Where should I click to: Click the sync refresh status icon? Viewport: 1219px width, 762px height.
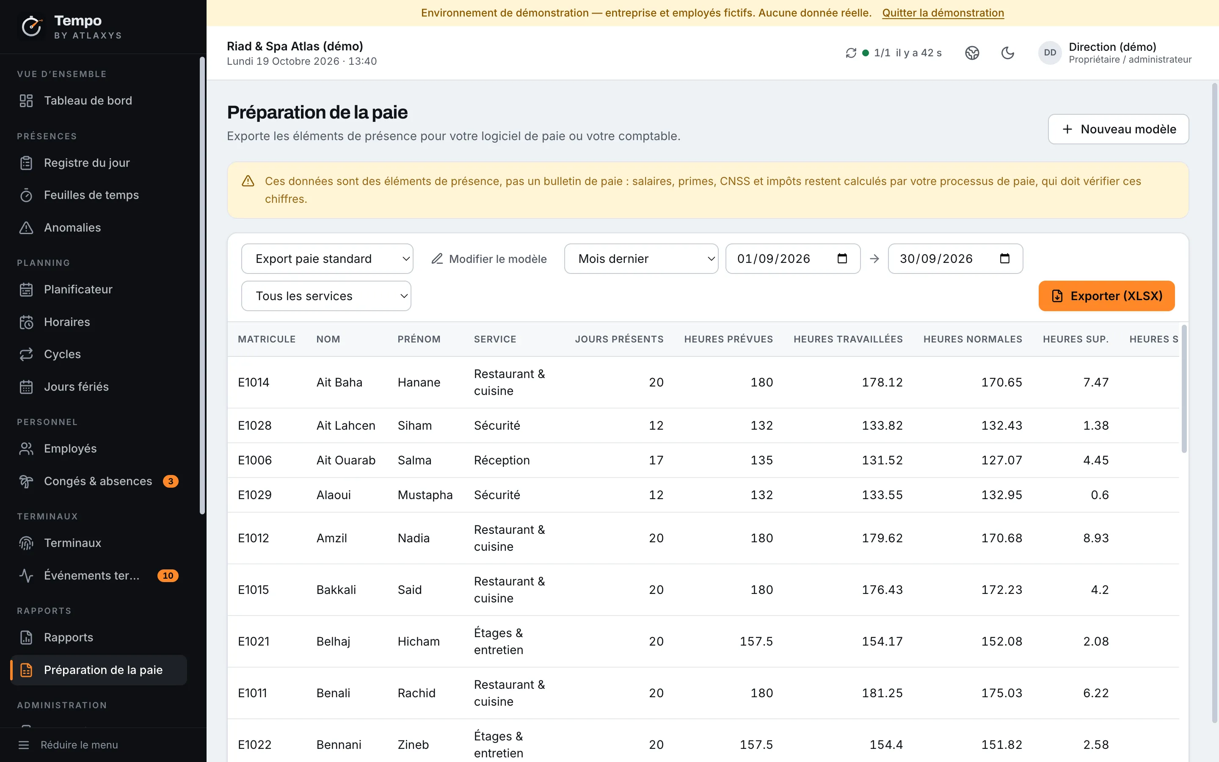(x=851, y=53)
